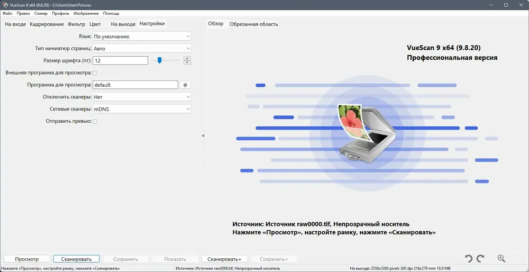Viewport: 529px width, 272px height.
Task: Click the Программа для просмотра input field
Action: (x=135, y=85)
